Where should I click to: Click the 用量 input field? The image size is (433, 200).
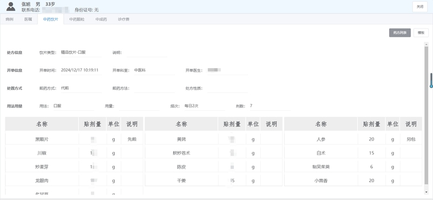[x=139, y=106]
